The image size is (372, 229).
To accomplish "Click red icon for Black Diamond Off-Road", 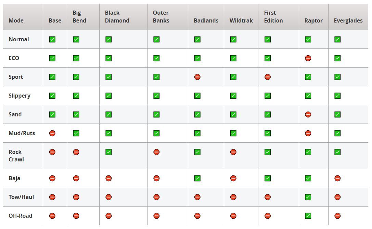I will click(x=108, y=216).
